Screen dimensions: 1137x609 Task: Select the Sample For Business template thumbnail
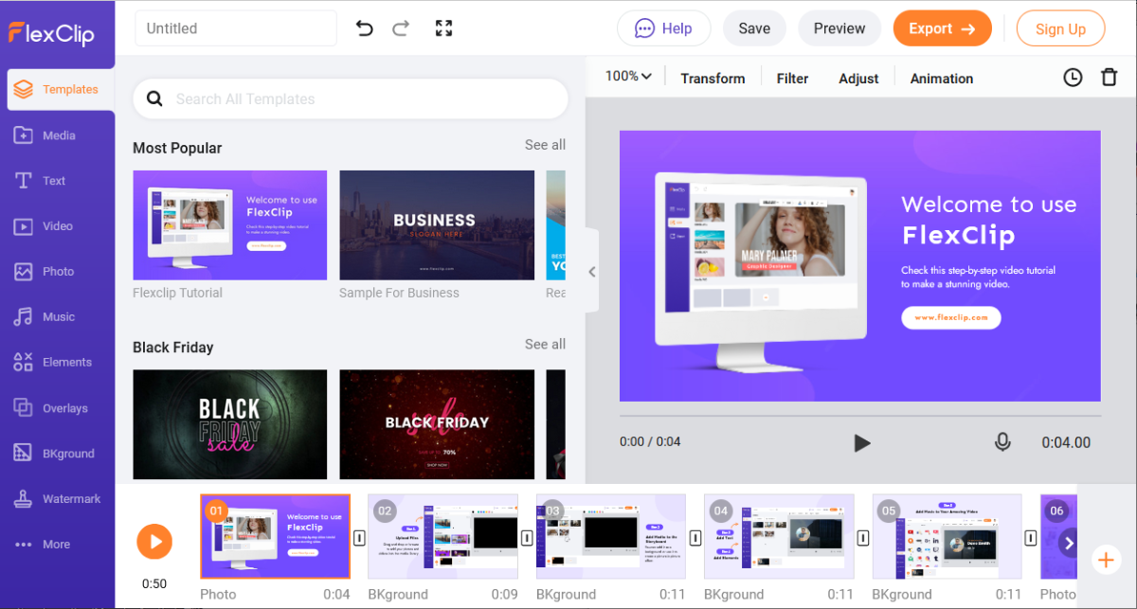[x=437, y=225]
